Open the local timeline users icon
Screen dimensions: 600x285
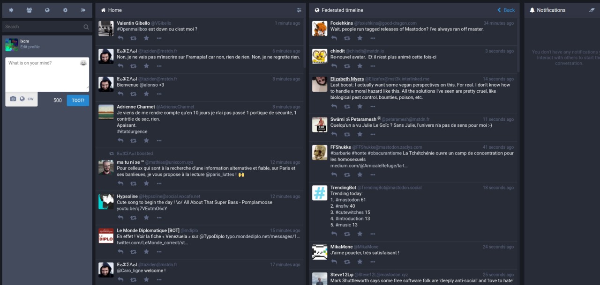click(29, 10)
